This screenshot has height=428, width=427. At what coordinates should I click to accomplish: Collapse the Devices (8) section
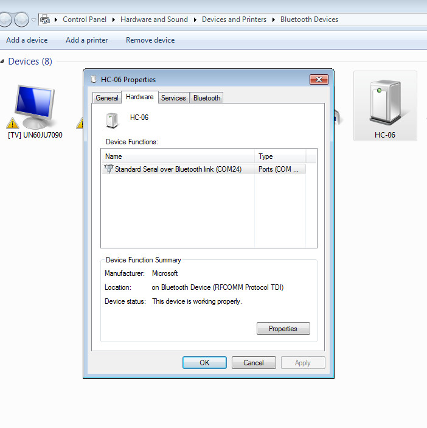pos(2,61)
